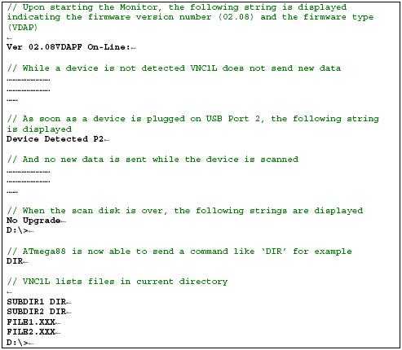Click the bold 'DIR' command line
The height and width of the screenshot is (350, 402).
coord(15,261)
